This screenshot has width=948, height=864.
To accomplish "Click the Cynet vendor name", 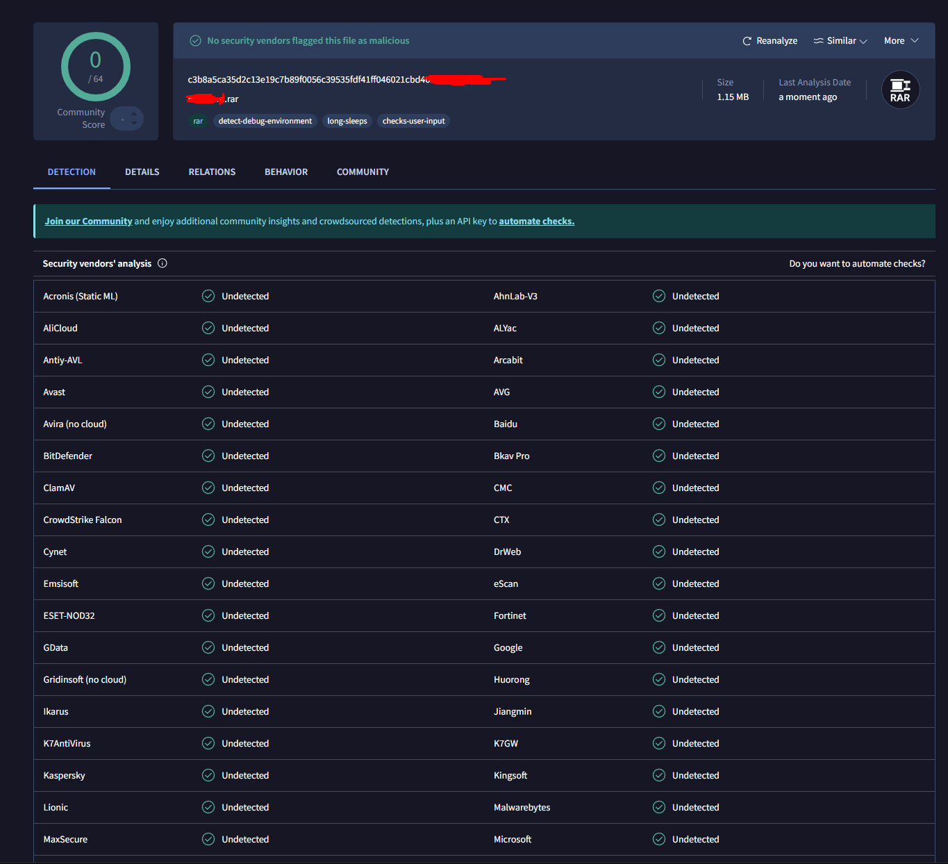I will tap(55, 551).
